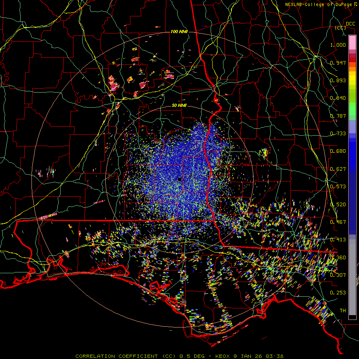Image resolution: width=359 pixels, height=359 pixels.
Task: Click the black radar site marker dot
Action: pyautogui.click(x=179, y=179)
